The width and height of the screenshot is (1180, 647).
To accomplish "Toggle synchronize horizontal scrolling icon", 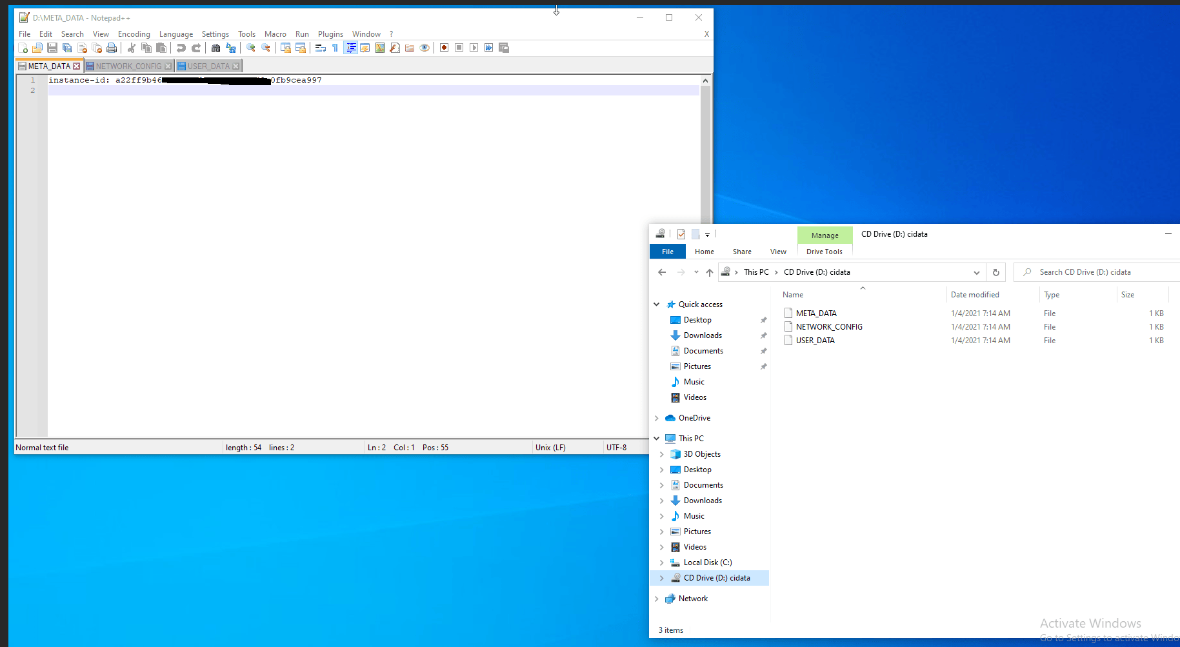I will coord(301,48).
